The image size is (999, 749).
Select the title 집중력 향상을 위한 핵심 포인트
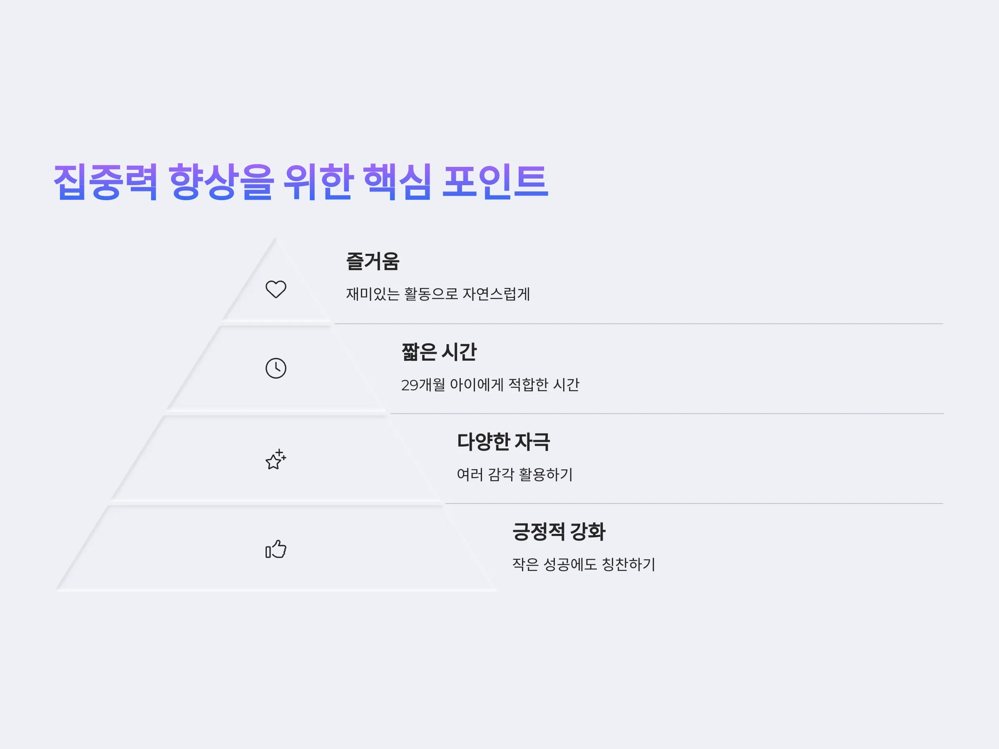(x=301, y=182)
